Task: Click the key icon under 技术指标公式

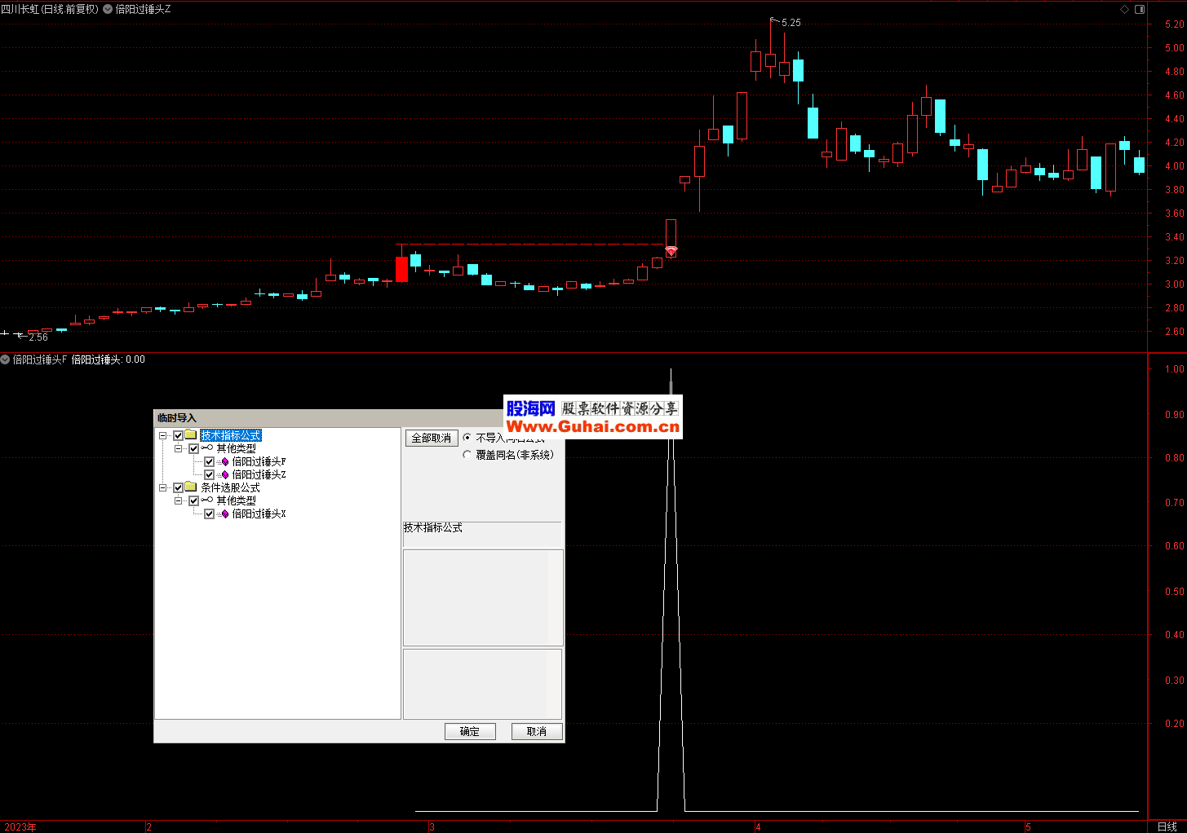Action: (207, 448)
